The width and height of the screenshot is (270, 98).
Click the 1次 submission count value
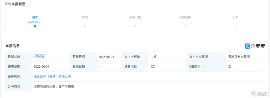[x=152, y=67]
